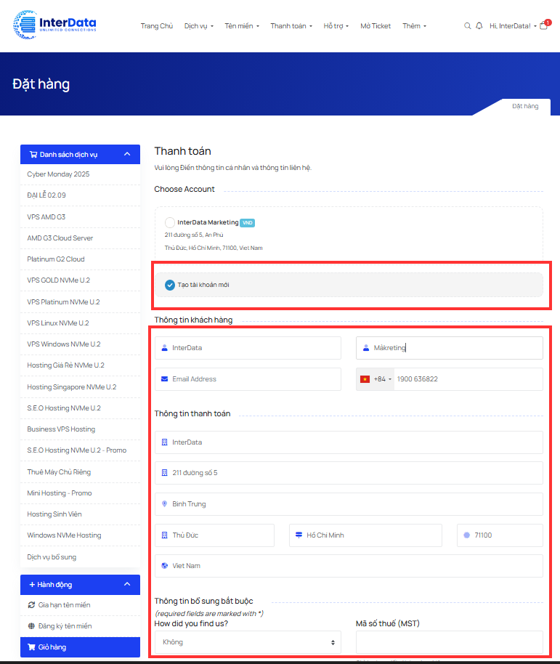
Task: Click the InterData logo
Action: (x=54, y=25)
